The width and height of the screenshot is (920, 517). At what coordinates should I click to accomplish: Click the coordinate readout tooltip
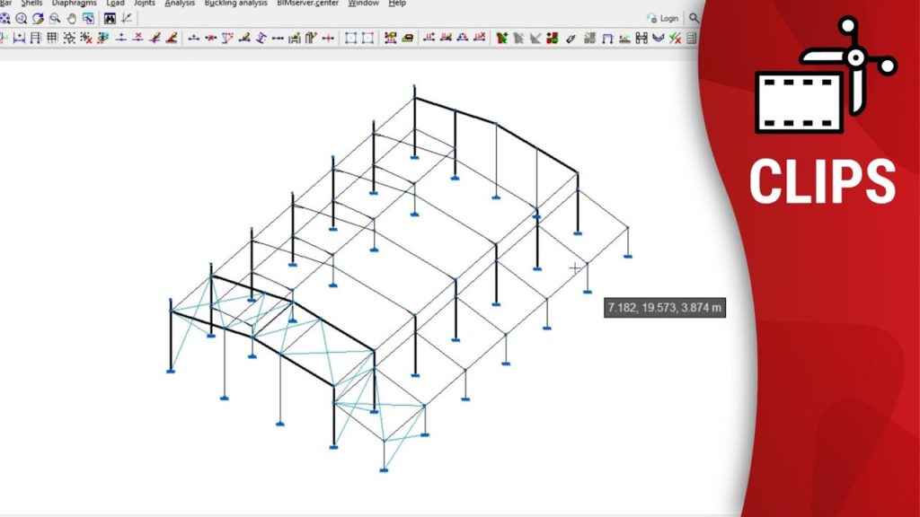pos(665,308)
